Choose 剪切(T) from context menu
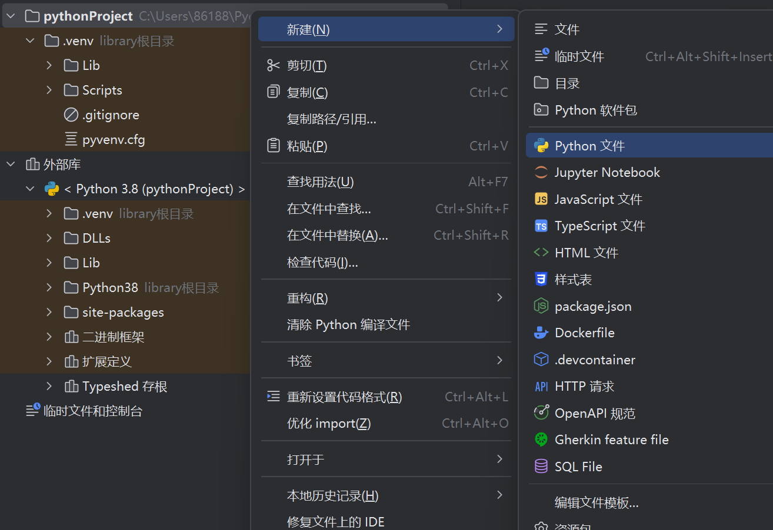The image size is (773, 530). 386,65
